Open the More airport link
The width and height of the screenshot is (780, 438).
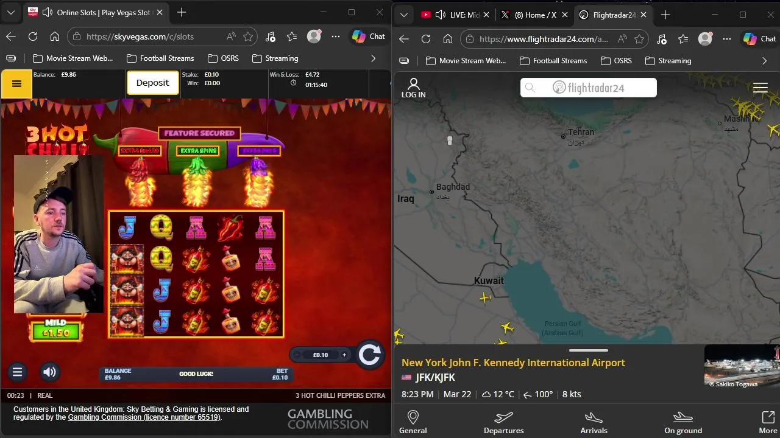click(x=768, y=422)
